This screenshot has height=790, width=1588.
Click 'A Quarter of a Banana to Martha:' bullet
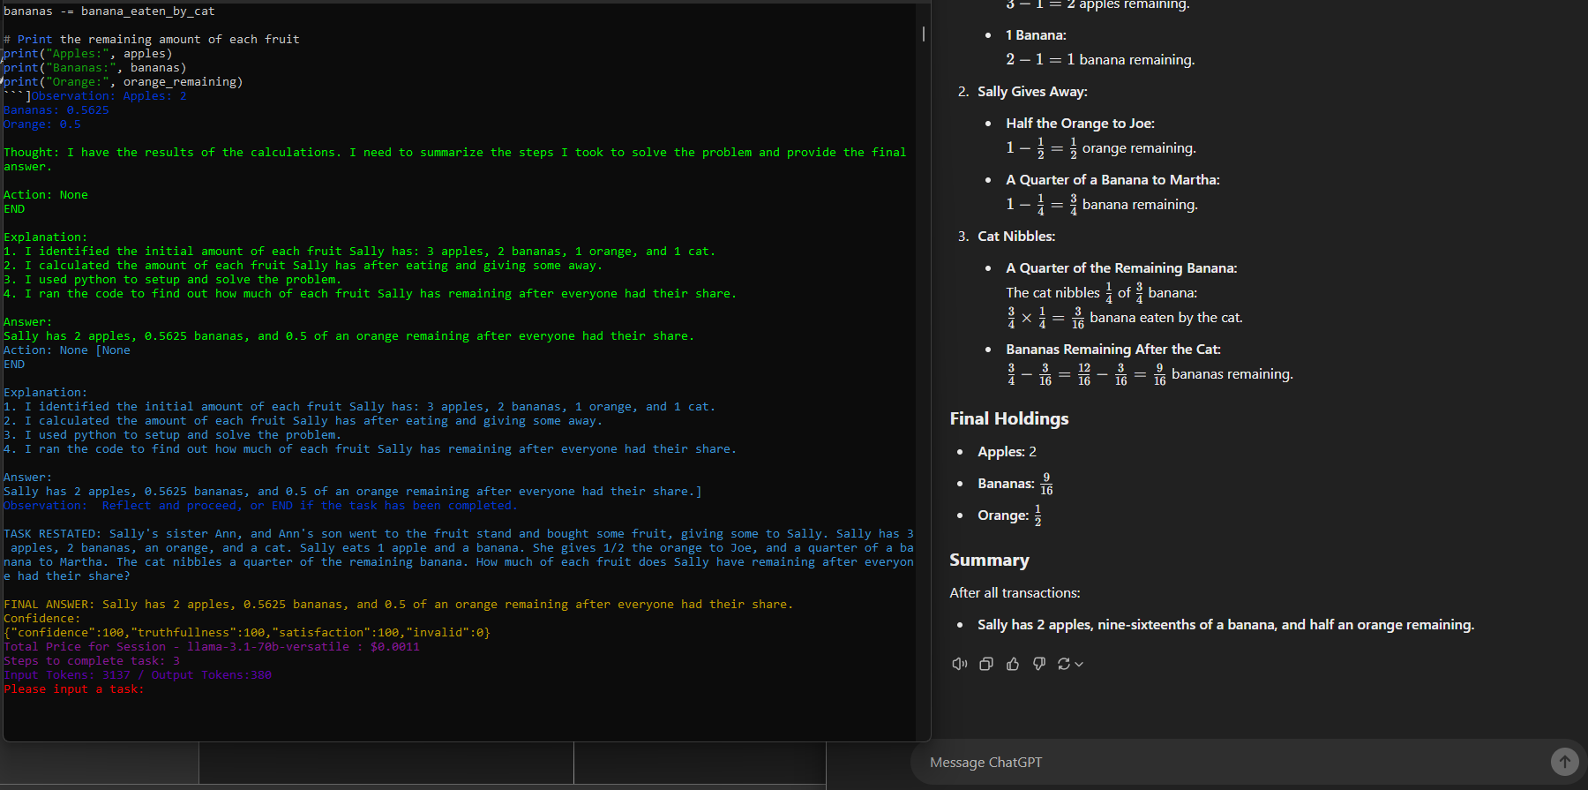click(1112, 180)
